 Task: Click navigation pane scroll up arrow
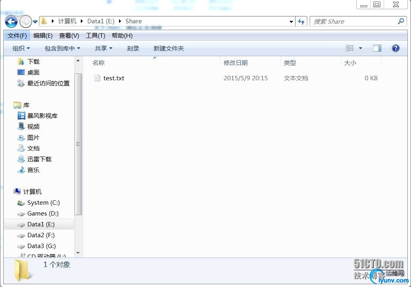(x=78, y=61)
